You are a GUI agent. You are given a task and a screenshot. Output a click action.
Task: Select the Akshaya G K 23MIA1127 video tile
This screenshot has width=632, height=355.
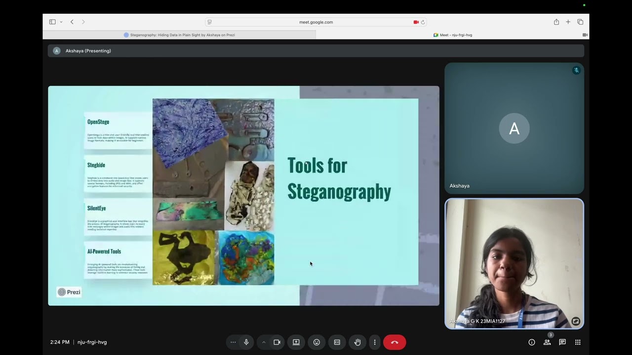514,264
